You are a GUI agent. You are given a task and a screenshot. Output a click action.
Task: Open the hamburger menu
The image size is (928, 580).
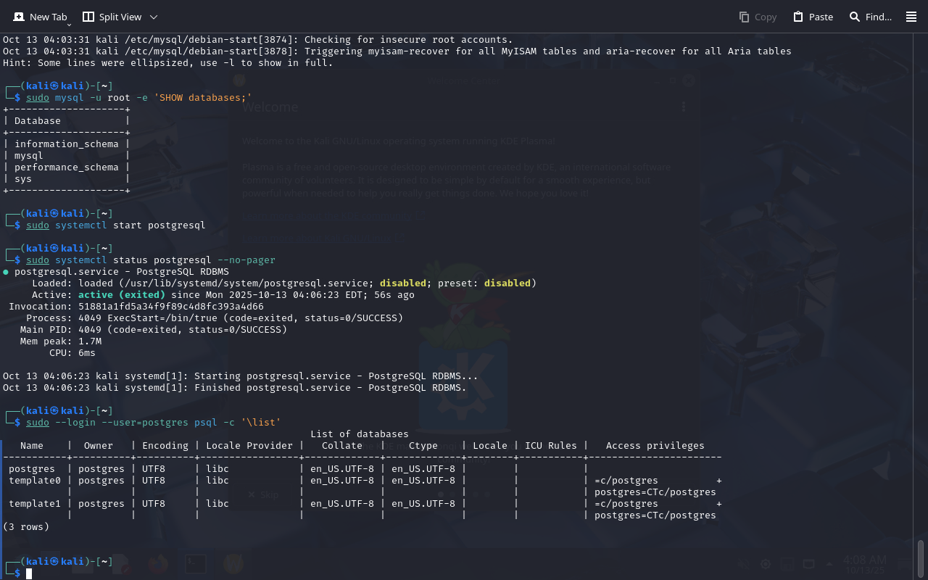(x=911, y=17)
